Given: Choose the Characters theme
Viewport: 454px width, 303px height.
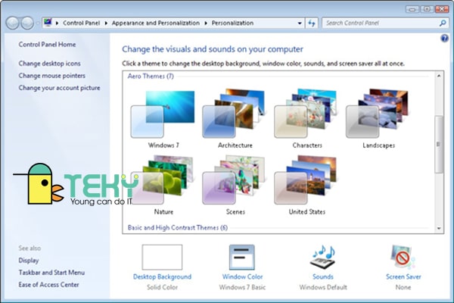Looking at the screenshot, I should pos(306,119).
